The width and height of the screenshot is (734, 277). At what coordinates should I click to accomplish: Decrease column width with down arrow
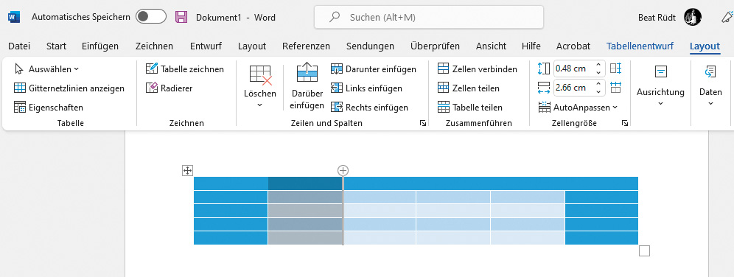[598, 91]
